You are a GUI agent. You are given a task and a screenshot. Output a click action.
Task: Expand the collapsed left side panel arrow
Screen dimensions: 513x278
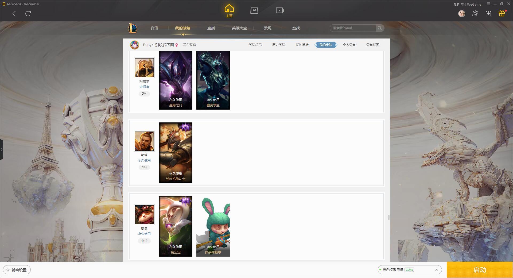(2, 150)
